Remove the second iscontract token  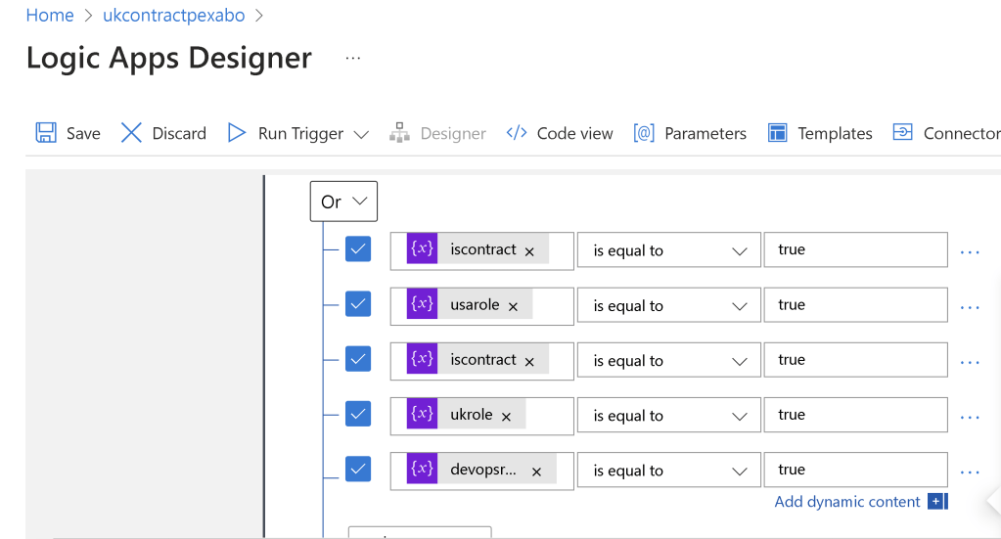pos(529,362)
